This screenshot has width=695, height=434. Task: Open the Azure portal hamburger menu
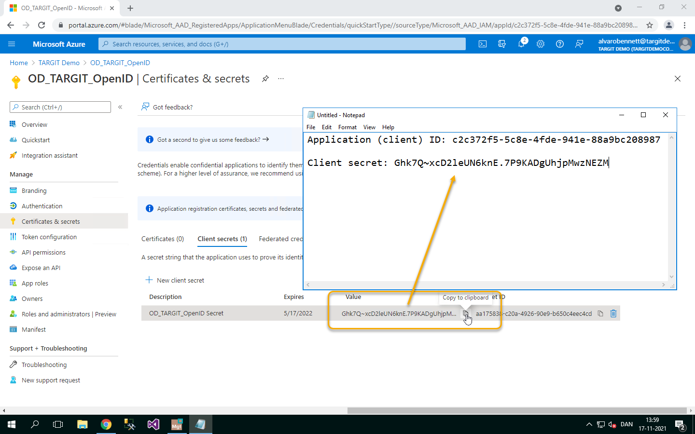12,44
